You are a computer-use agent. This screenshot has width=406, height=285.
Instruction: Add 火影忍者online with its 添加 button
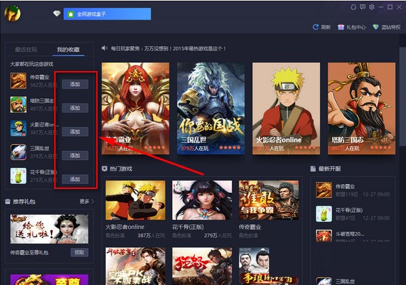[75, 131]
